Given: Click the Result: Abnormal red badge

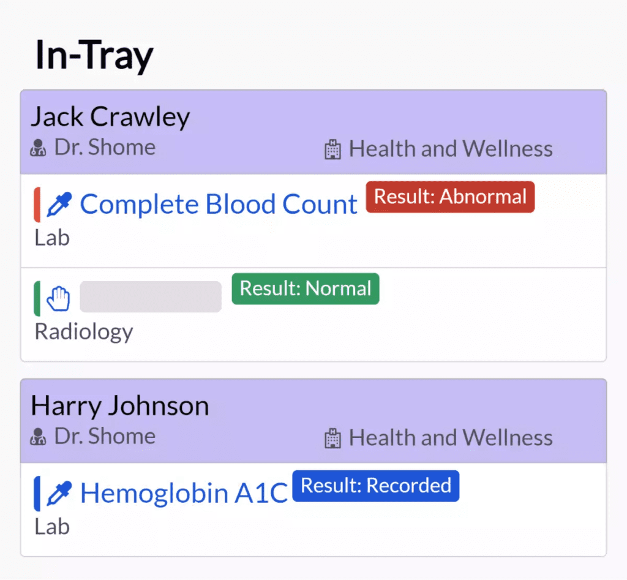Looking at the screenshot, I should 450,197.
